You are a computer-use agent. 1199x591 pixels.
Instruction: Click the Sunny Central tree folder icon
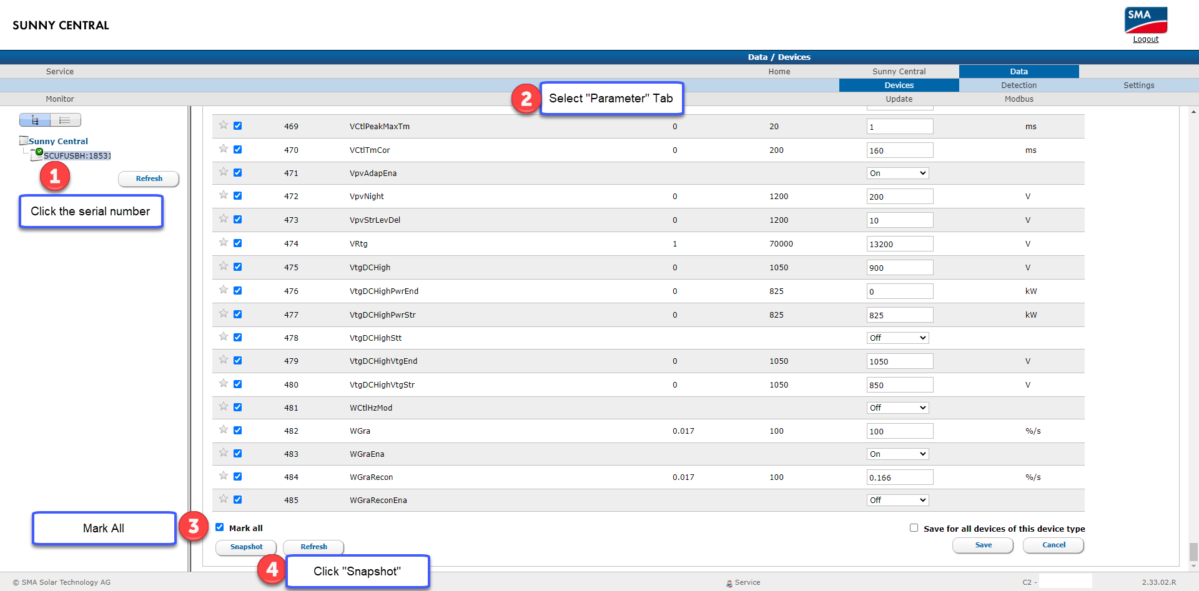coord(24,140)
